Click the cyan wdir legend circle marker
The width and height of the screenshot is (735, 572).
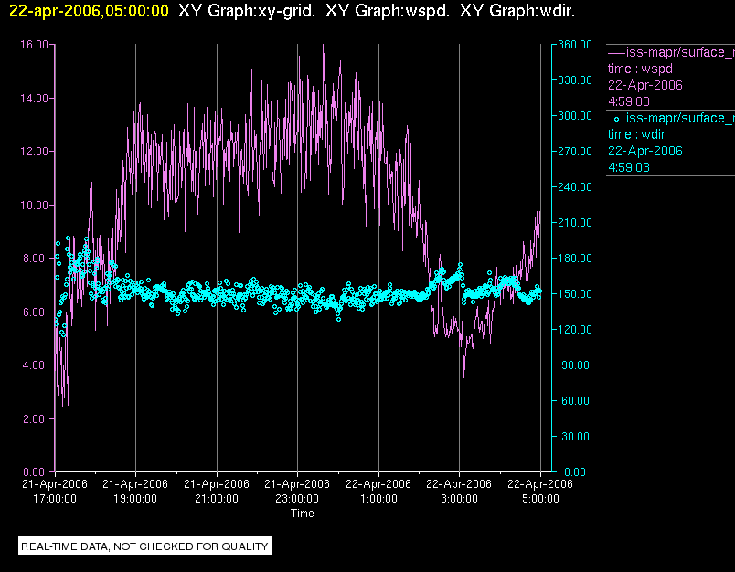(x=616, y=120)
